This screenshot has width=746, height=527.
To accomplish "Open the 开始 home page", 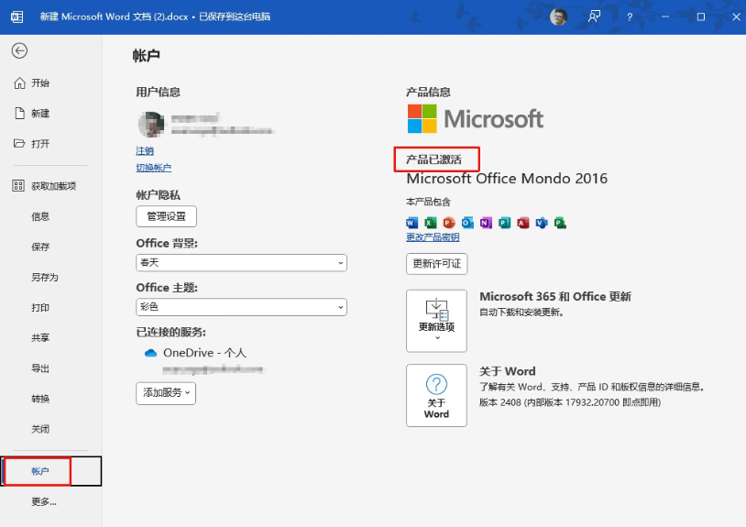I will [31, 83].
